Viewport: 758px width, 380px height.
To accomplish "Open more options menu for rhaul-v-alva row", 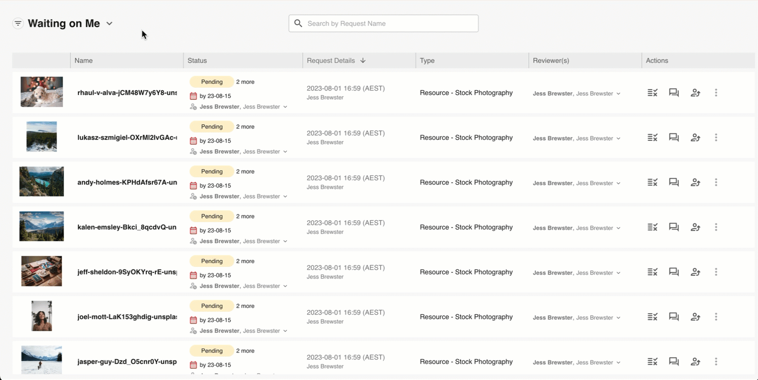I will pyautogui.click(x=716, y=93).
